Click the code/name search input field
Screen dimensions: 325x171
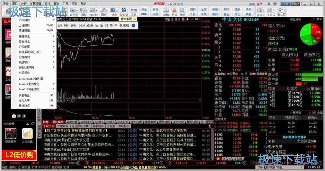[x=280, y=167]
